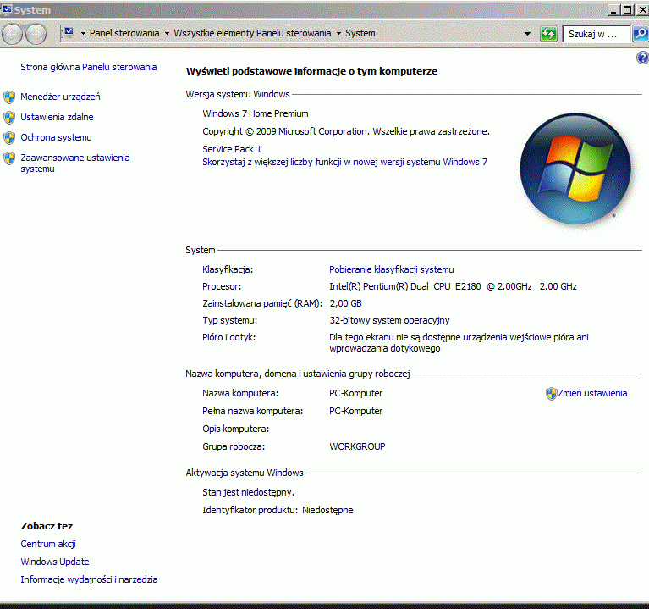The image size is (649, 609).
Task: Click Pobieranie klasyfikacji systemu link
Action: coord(392,269)
